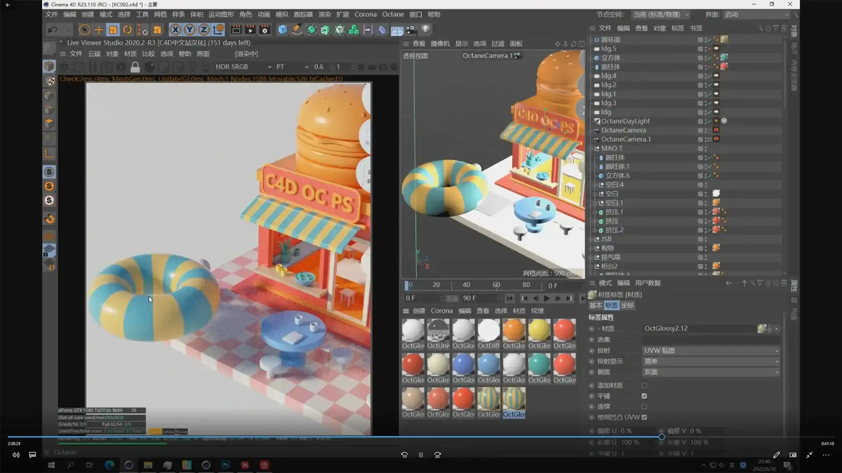Enable the X axis lock icon
The image size is (842, 473).
coord(175,29)
